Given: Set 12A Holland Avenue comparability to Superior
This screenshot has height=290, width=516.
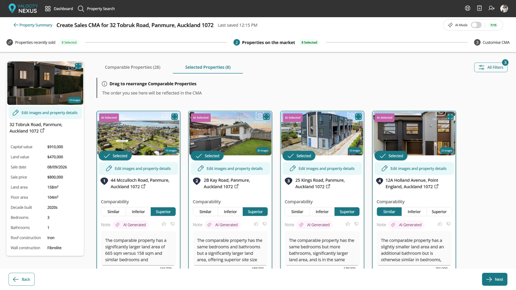Looking at the screenshot, I should [x=439, y=212].
